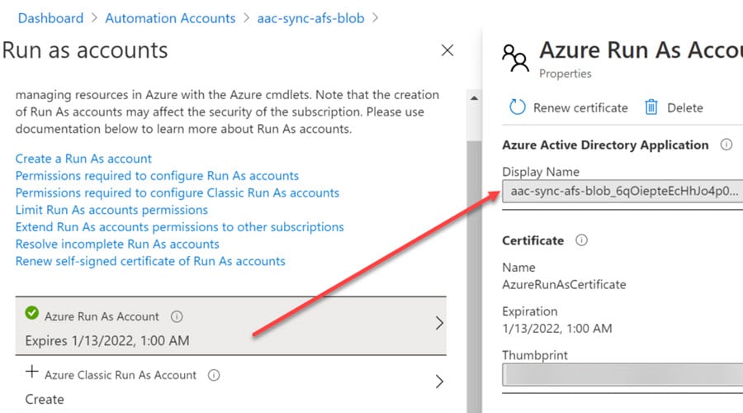Open aac-sync-afs-blob breadcrumb

click(310, 18)
